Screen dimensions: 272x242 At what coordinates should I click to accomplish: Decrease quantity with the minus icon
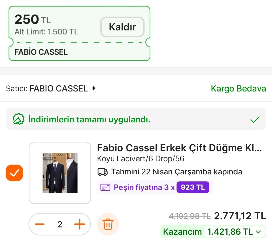click(x=40, y=224)
